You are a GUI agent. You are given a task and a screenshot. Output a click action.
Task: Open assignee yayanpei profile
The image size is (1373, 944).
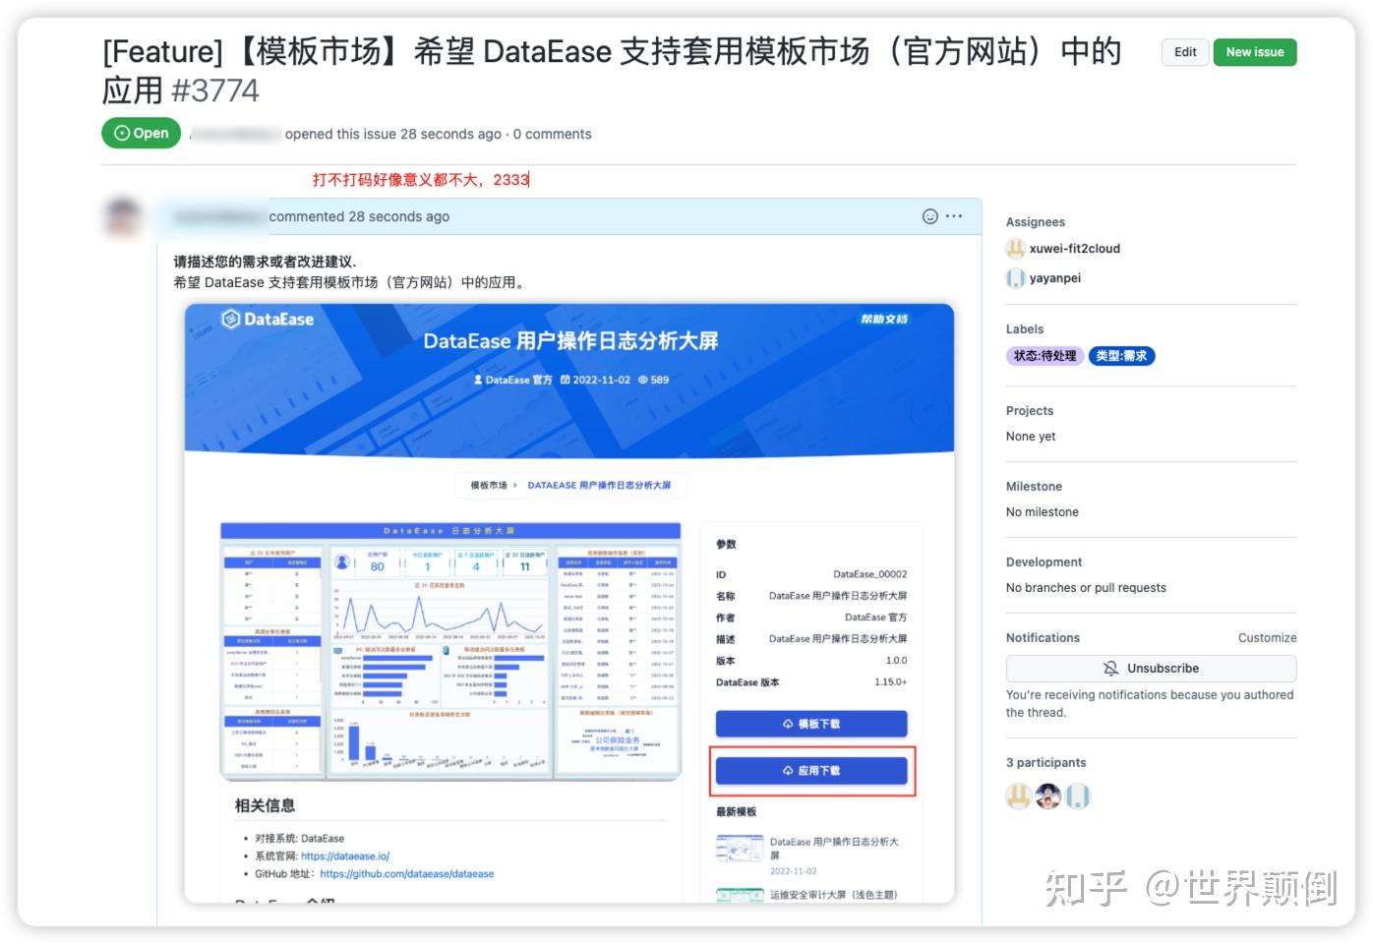coord(1055,278)
